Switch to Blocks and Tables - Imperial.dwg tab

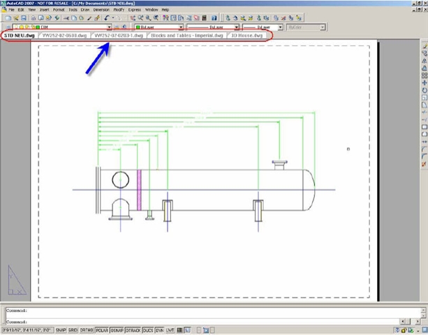point(187,36)
